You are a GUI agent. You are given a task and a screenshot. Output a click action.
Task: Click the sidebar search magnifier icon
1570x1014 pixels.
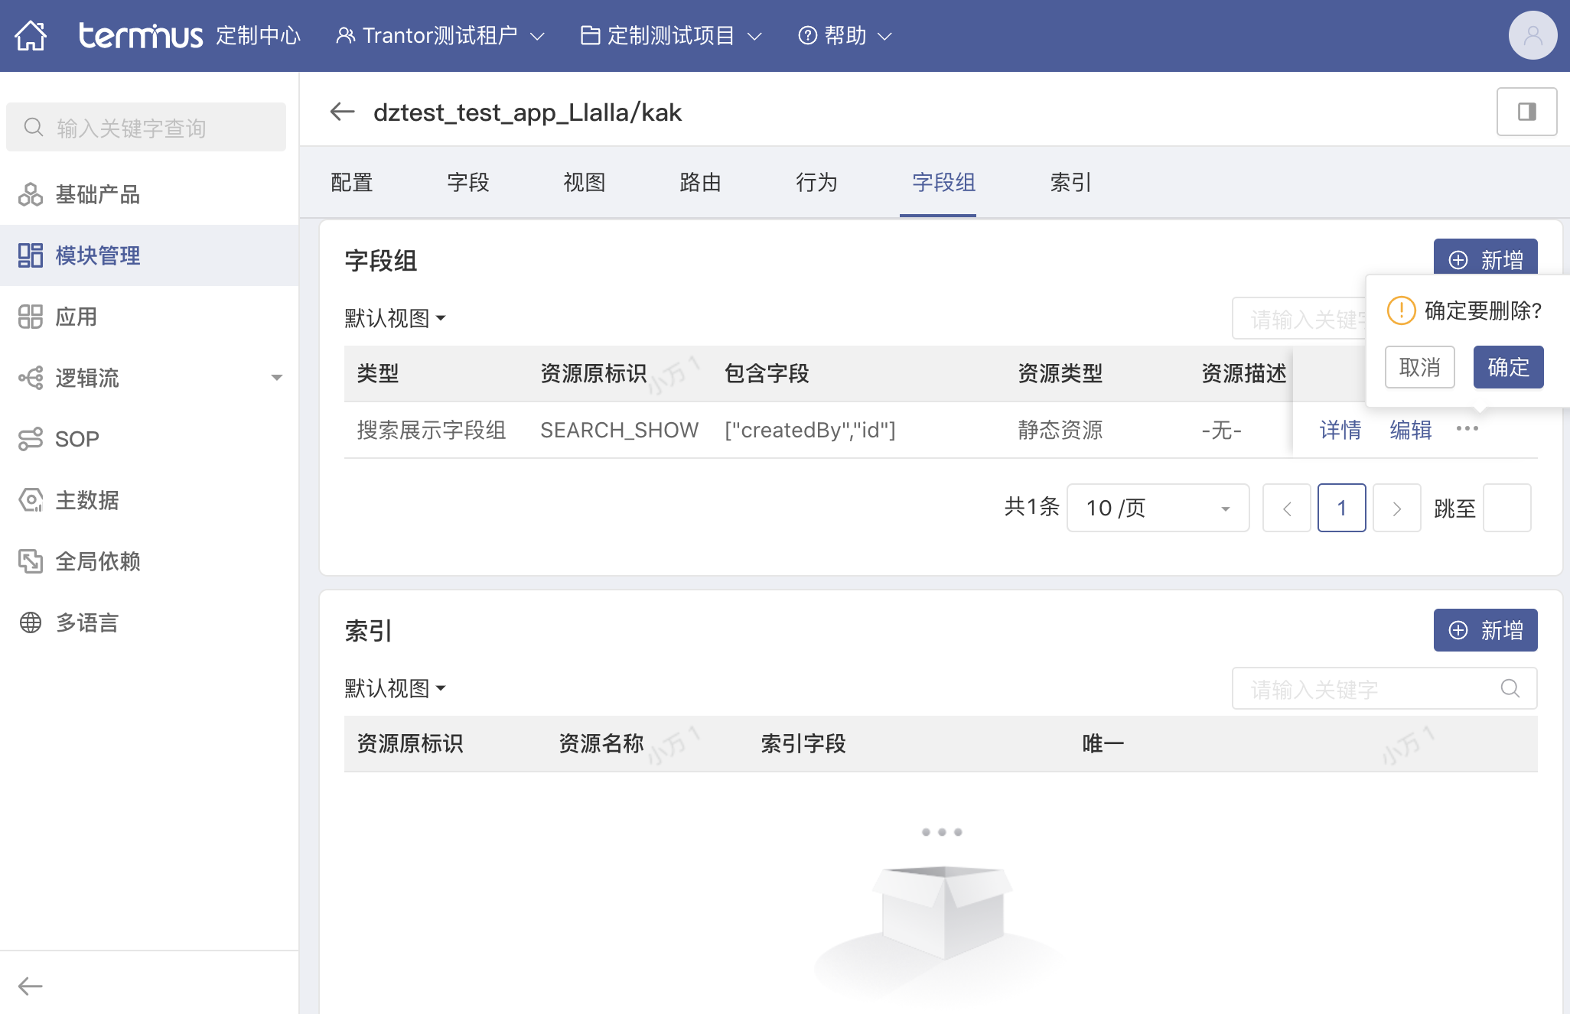(34, 127)
